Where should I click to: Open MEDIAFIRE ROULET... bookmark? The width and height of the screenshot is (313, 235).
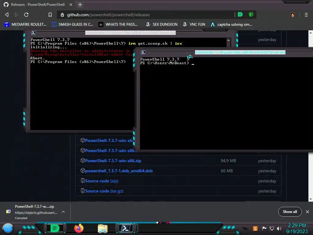click(x=25, y=24)
